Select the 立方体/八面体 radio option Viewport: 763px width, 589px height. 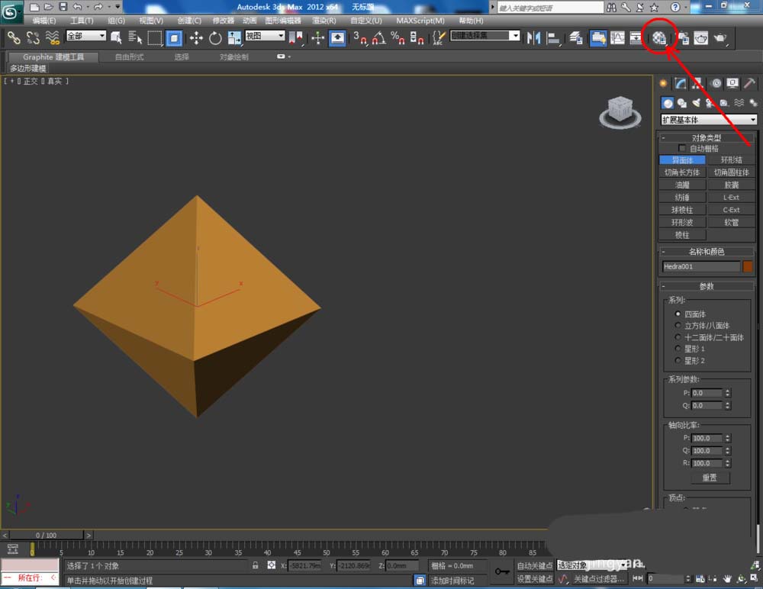[677, 326]
